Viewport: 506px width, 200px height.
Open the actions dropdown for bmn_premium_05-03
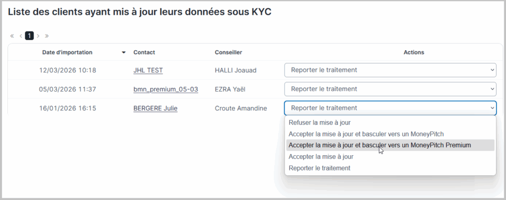point(390,89)
